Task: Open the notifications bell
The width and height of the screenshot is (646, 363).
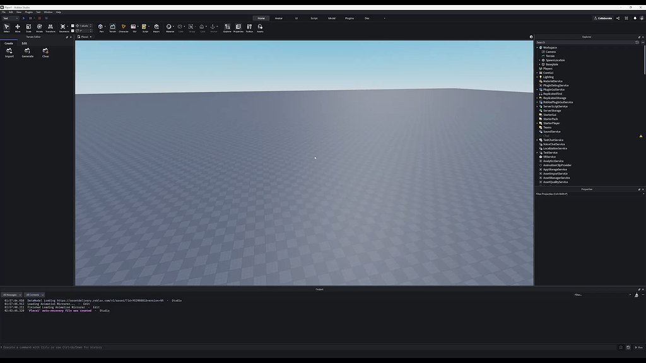Action: (x=635, y=18)
